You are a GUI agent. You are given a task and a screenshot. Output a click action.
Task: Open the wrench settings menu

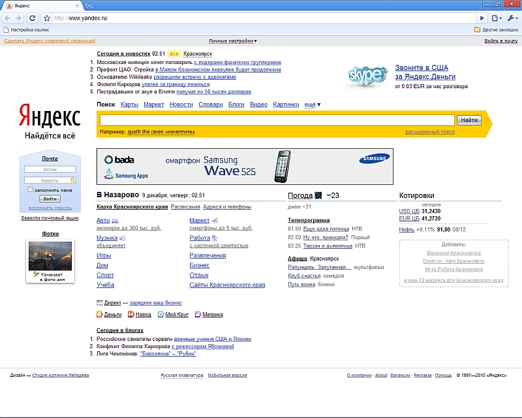512,18
